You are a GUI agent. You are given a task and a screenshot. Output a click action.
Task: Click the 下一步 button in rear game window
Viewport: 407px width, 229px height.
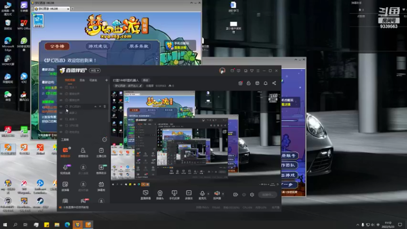pyautogui.click(x=288, y=185)
